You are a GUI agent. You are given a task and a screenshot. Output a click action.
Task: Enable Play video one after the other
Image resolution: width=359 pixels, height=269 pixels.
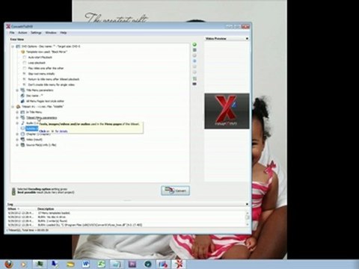coord(25,68)
